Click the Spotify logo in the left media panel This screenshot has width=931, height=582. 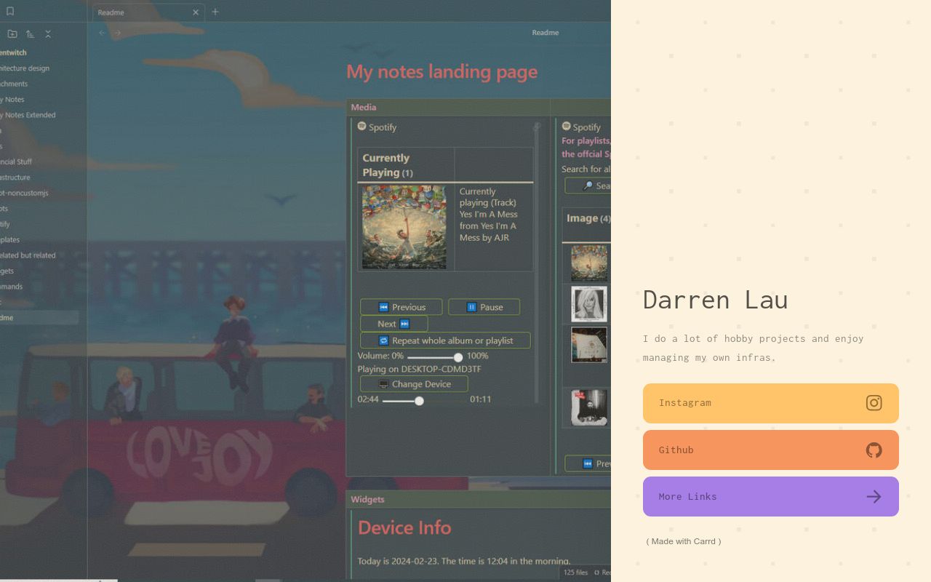(x=361, y=127)
